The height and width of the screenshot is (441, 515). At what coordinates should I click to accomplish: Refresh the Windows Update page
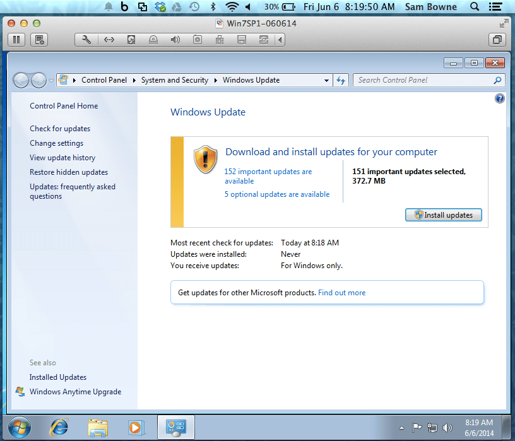(x=341, y=81)
